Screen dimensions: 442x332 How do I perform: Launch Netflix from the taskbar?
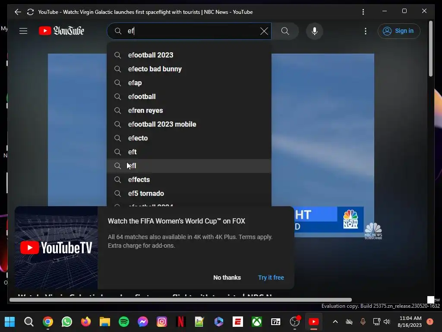click(181, 322)
